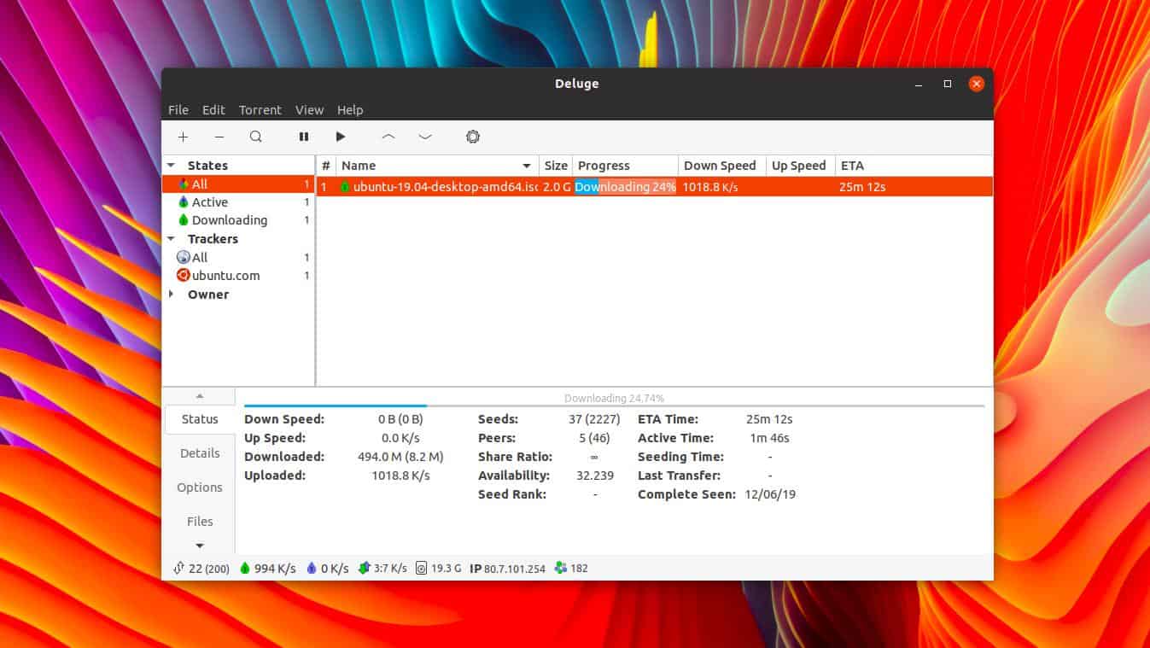Sort by the ETA column header
Viewport: 1150px width, 648px height.
coord(914,166)
